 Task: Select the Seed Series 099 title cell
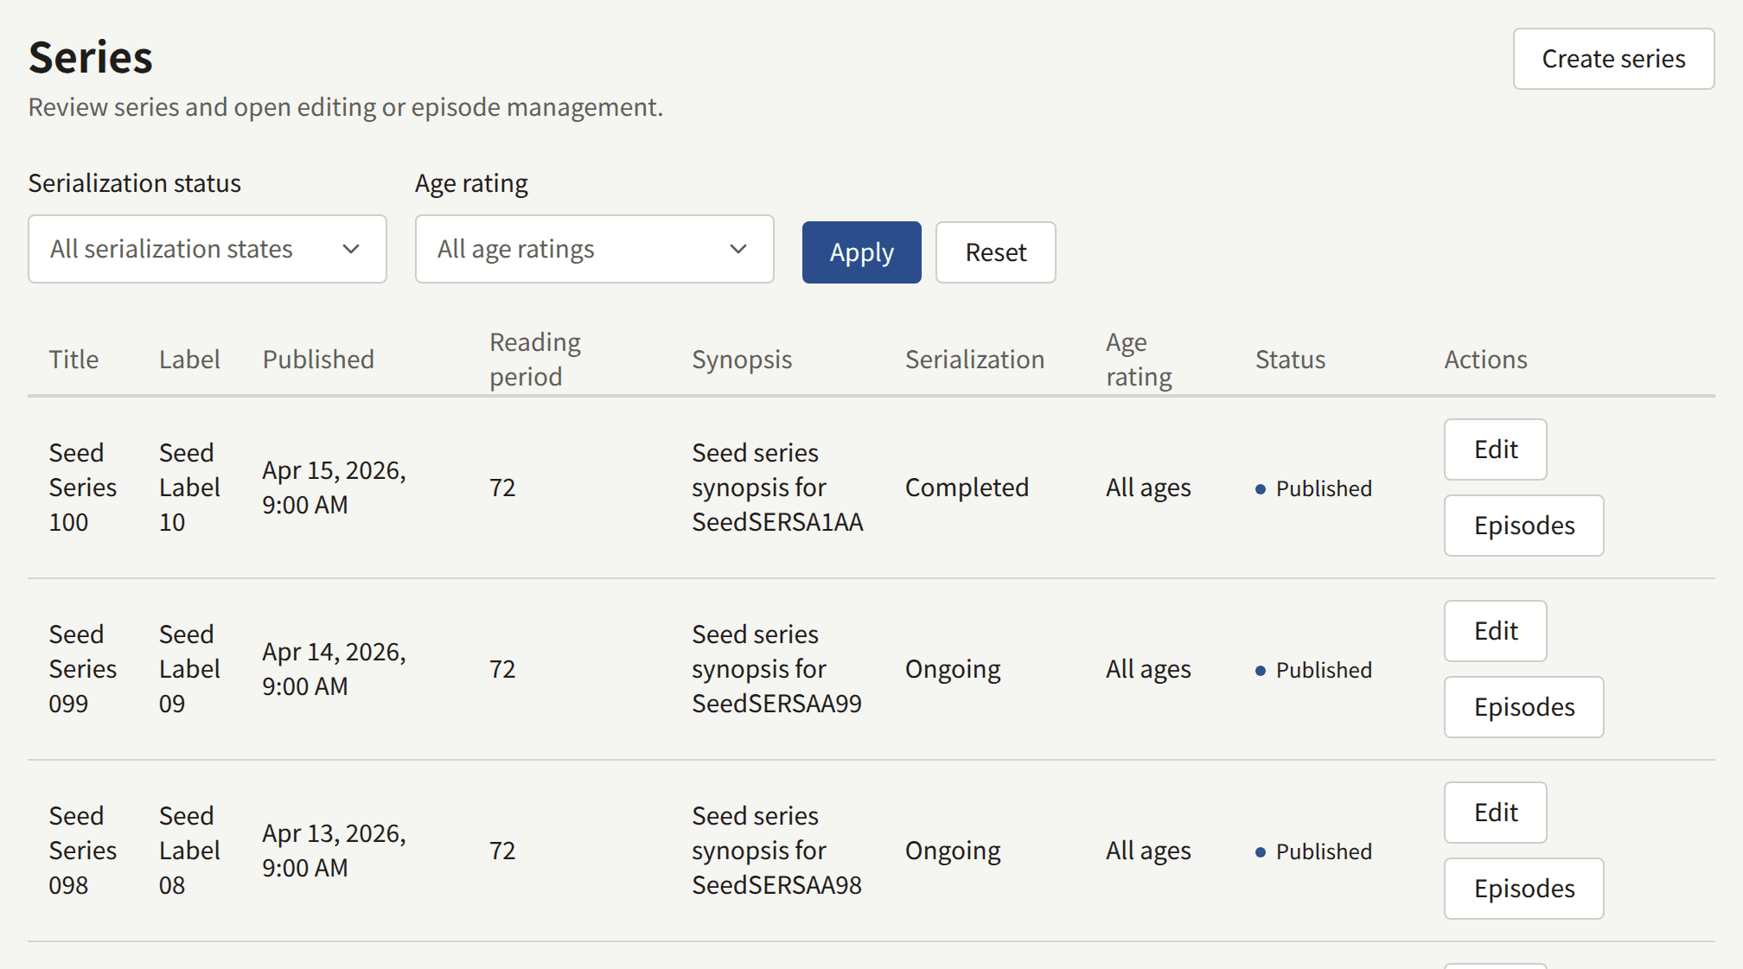click(83, 669)
